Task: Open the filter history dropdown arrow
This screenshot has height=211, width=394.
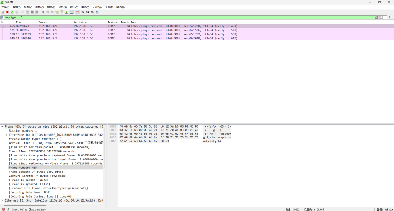Action: click(386, 17)
